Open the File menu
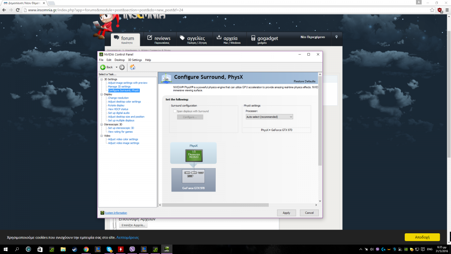Viewport: 451px width, 254px height. click(x=101, y=60)
